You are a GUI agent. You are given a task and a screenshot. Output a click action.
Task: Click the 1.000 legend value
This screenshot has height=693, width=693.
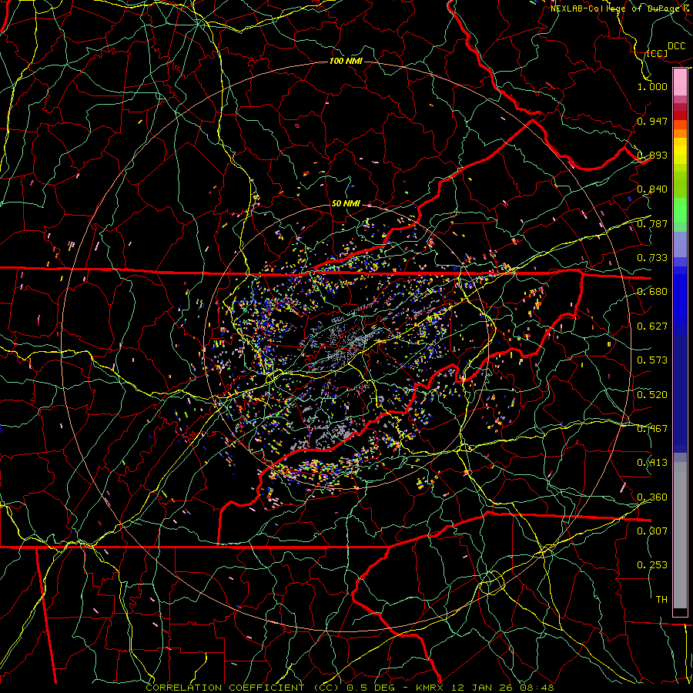point(652,86)
